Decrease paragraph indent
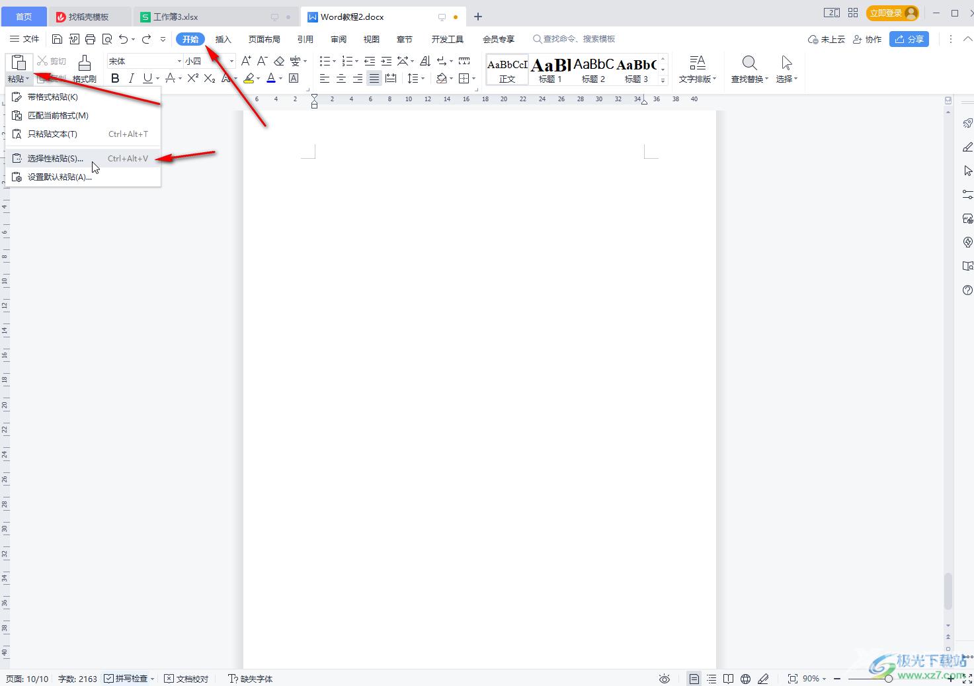The image size is (974, 686). (x=370, y=61)
